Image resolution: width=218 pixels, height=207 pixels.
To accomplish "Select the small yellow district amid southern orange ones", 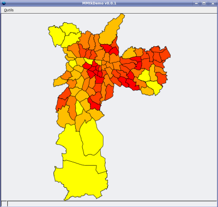I will coord(79,108).
